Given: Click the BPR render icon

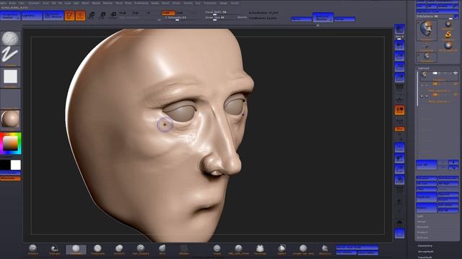Looking at the screenshot, I should click(x=399, y=29).
